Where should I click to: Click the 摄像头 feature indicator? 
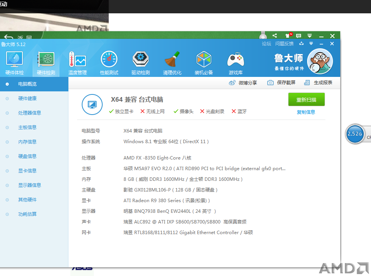[x=183, y=111]
